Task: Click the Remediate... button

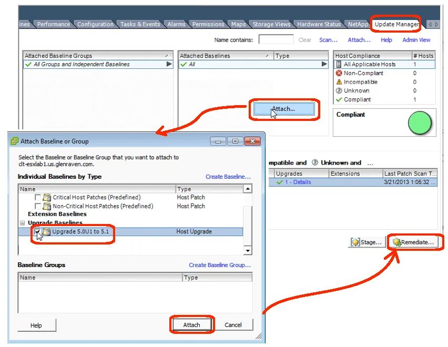Action: (413, 242)
